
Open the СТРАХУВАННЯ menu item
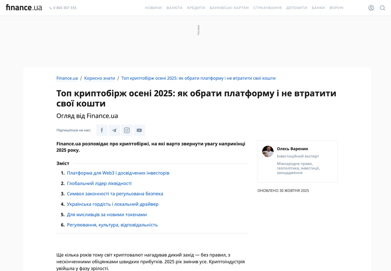pyautogui.click(x=267, y=8)
